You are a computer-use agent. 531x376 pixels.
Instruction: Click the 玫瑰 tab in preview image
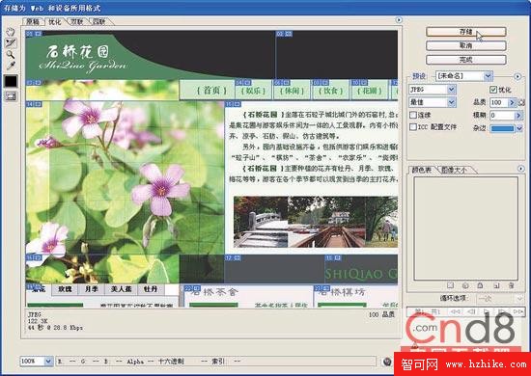click(x=65, y=289)
